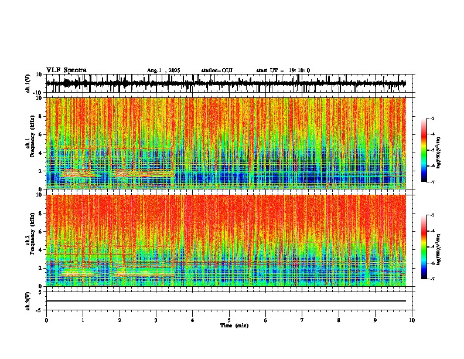The height and width of the screenshot is (359, 464).
Task: Click the '-3' label on ch.2 color scale
Action: [x=432, y=215]
